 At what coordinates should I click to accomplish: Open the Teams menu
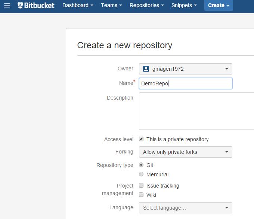(x=111, y=5)
